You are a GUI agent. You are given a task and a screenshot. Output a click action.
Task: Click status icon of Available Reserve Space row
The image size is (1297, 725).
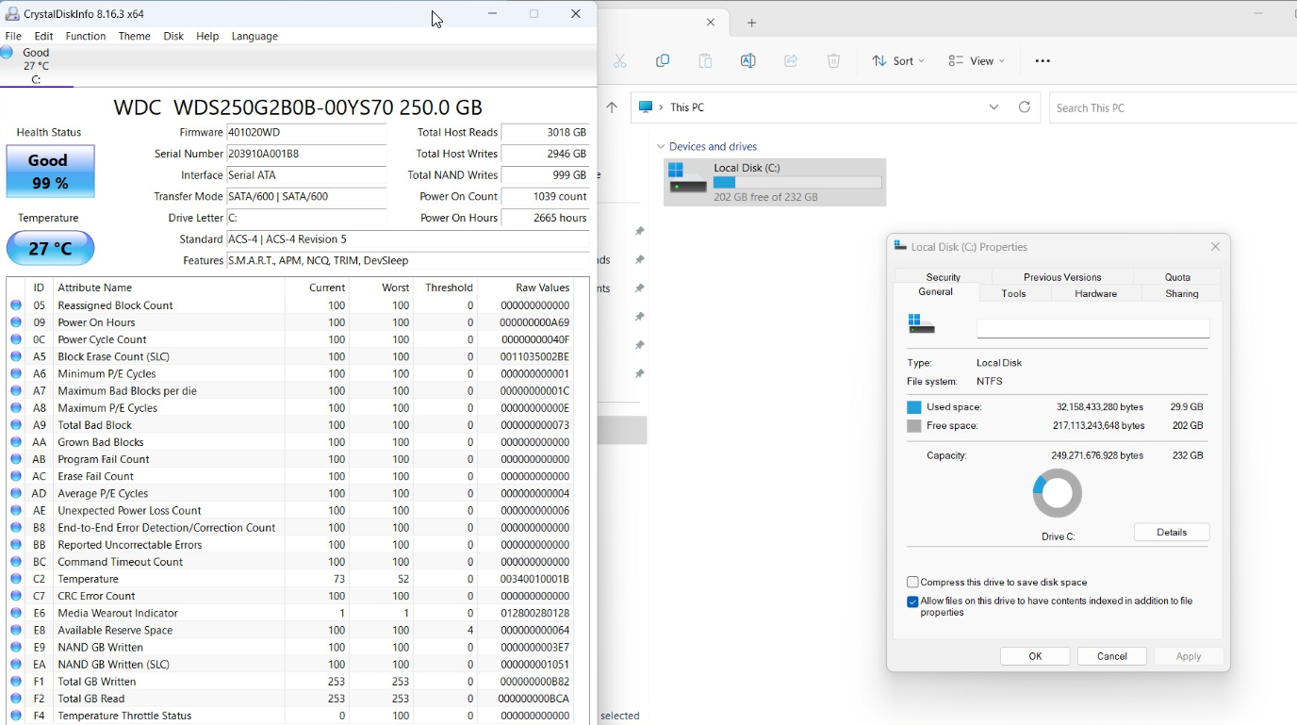(x=16, y=630)
